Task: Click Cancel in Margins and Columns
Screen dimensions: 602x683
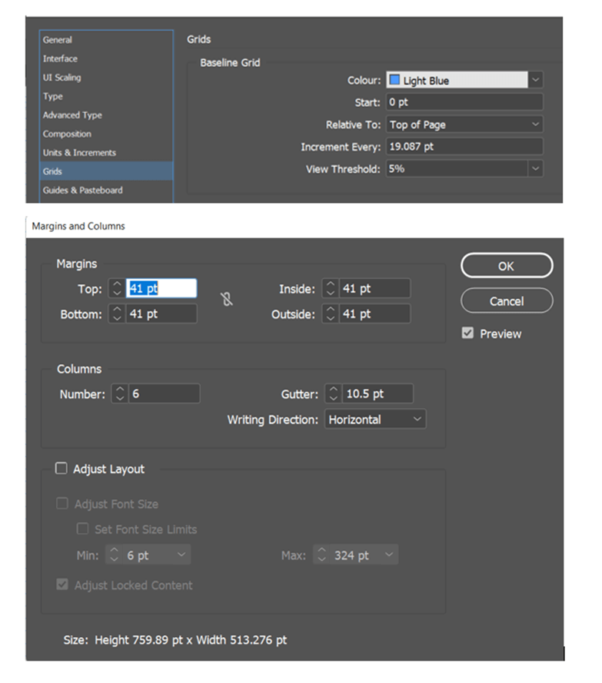Action: point(507,301)
